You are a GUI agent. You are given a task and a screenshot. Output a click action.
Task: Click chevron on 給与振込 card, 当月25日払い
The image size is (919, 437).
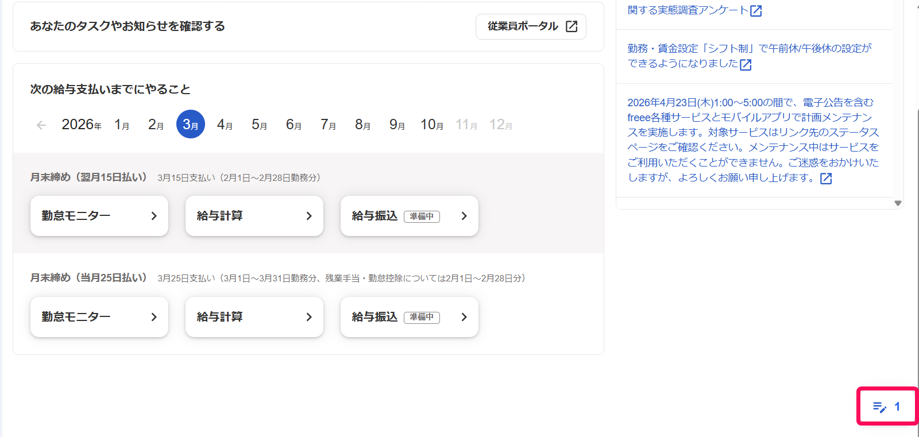464,317
